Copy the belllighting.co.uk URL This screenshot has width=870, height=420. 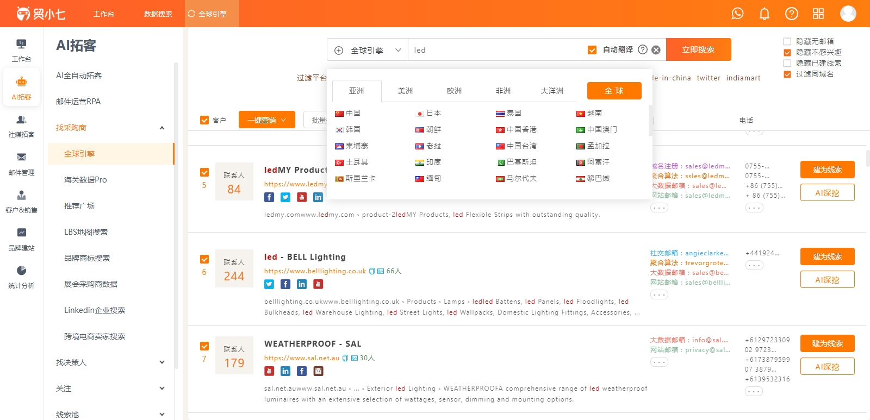point(372,271)
